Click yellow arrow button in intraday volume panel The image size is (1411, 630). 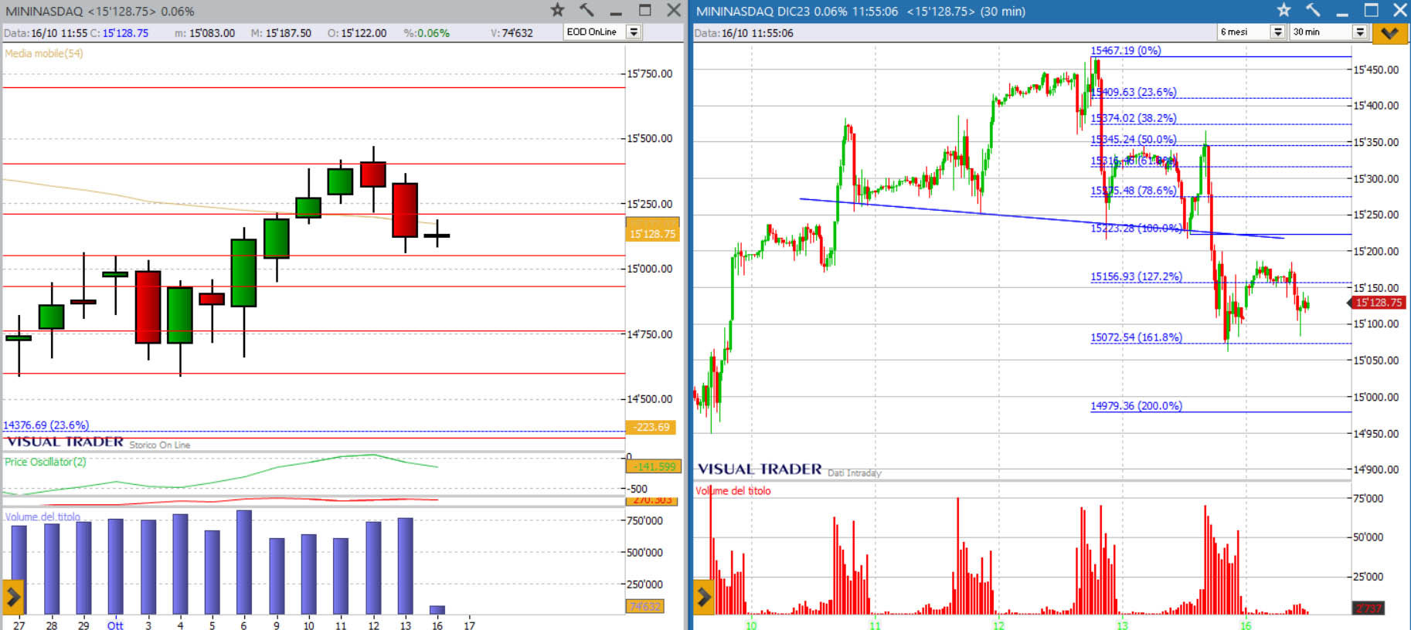tap(704, 596)
